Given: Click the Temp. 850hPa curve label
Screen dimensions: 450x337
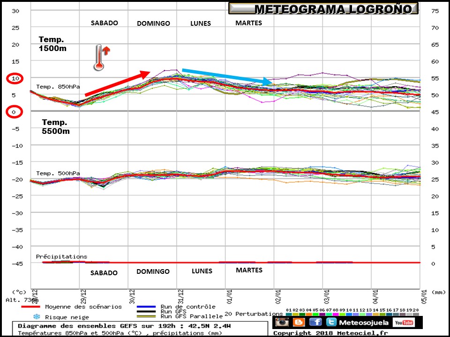Looking at the screenshot, I should 58,87.
